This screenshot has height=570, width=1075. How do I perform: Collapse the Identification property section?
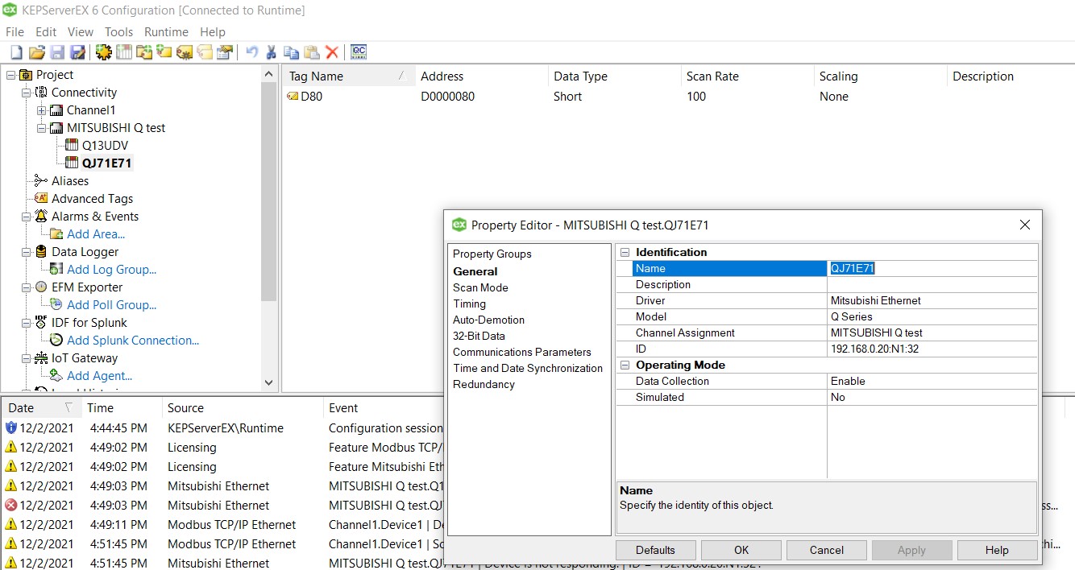[x=625, y=253]
